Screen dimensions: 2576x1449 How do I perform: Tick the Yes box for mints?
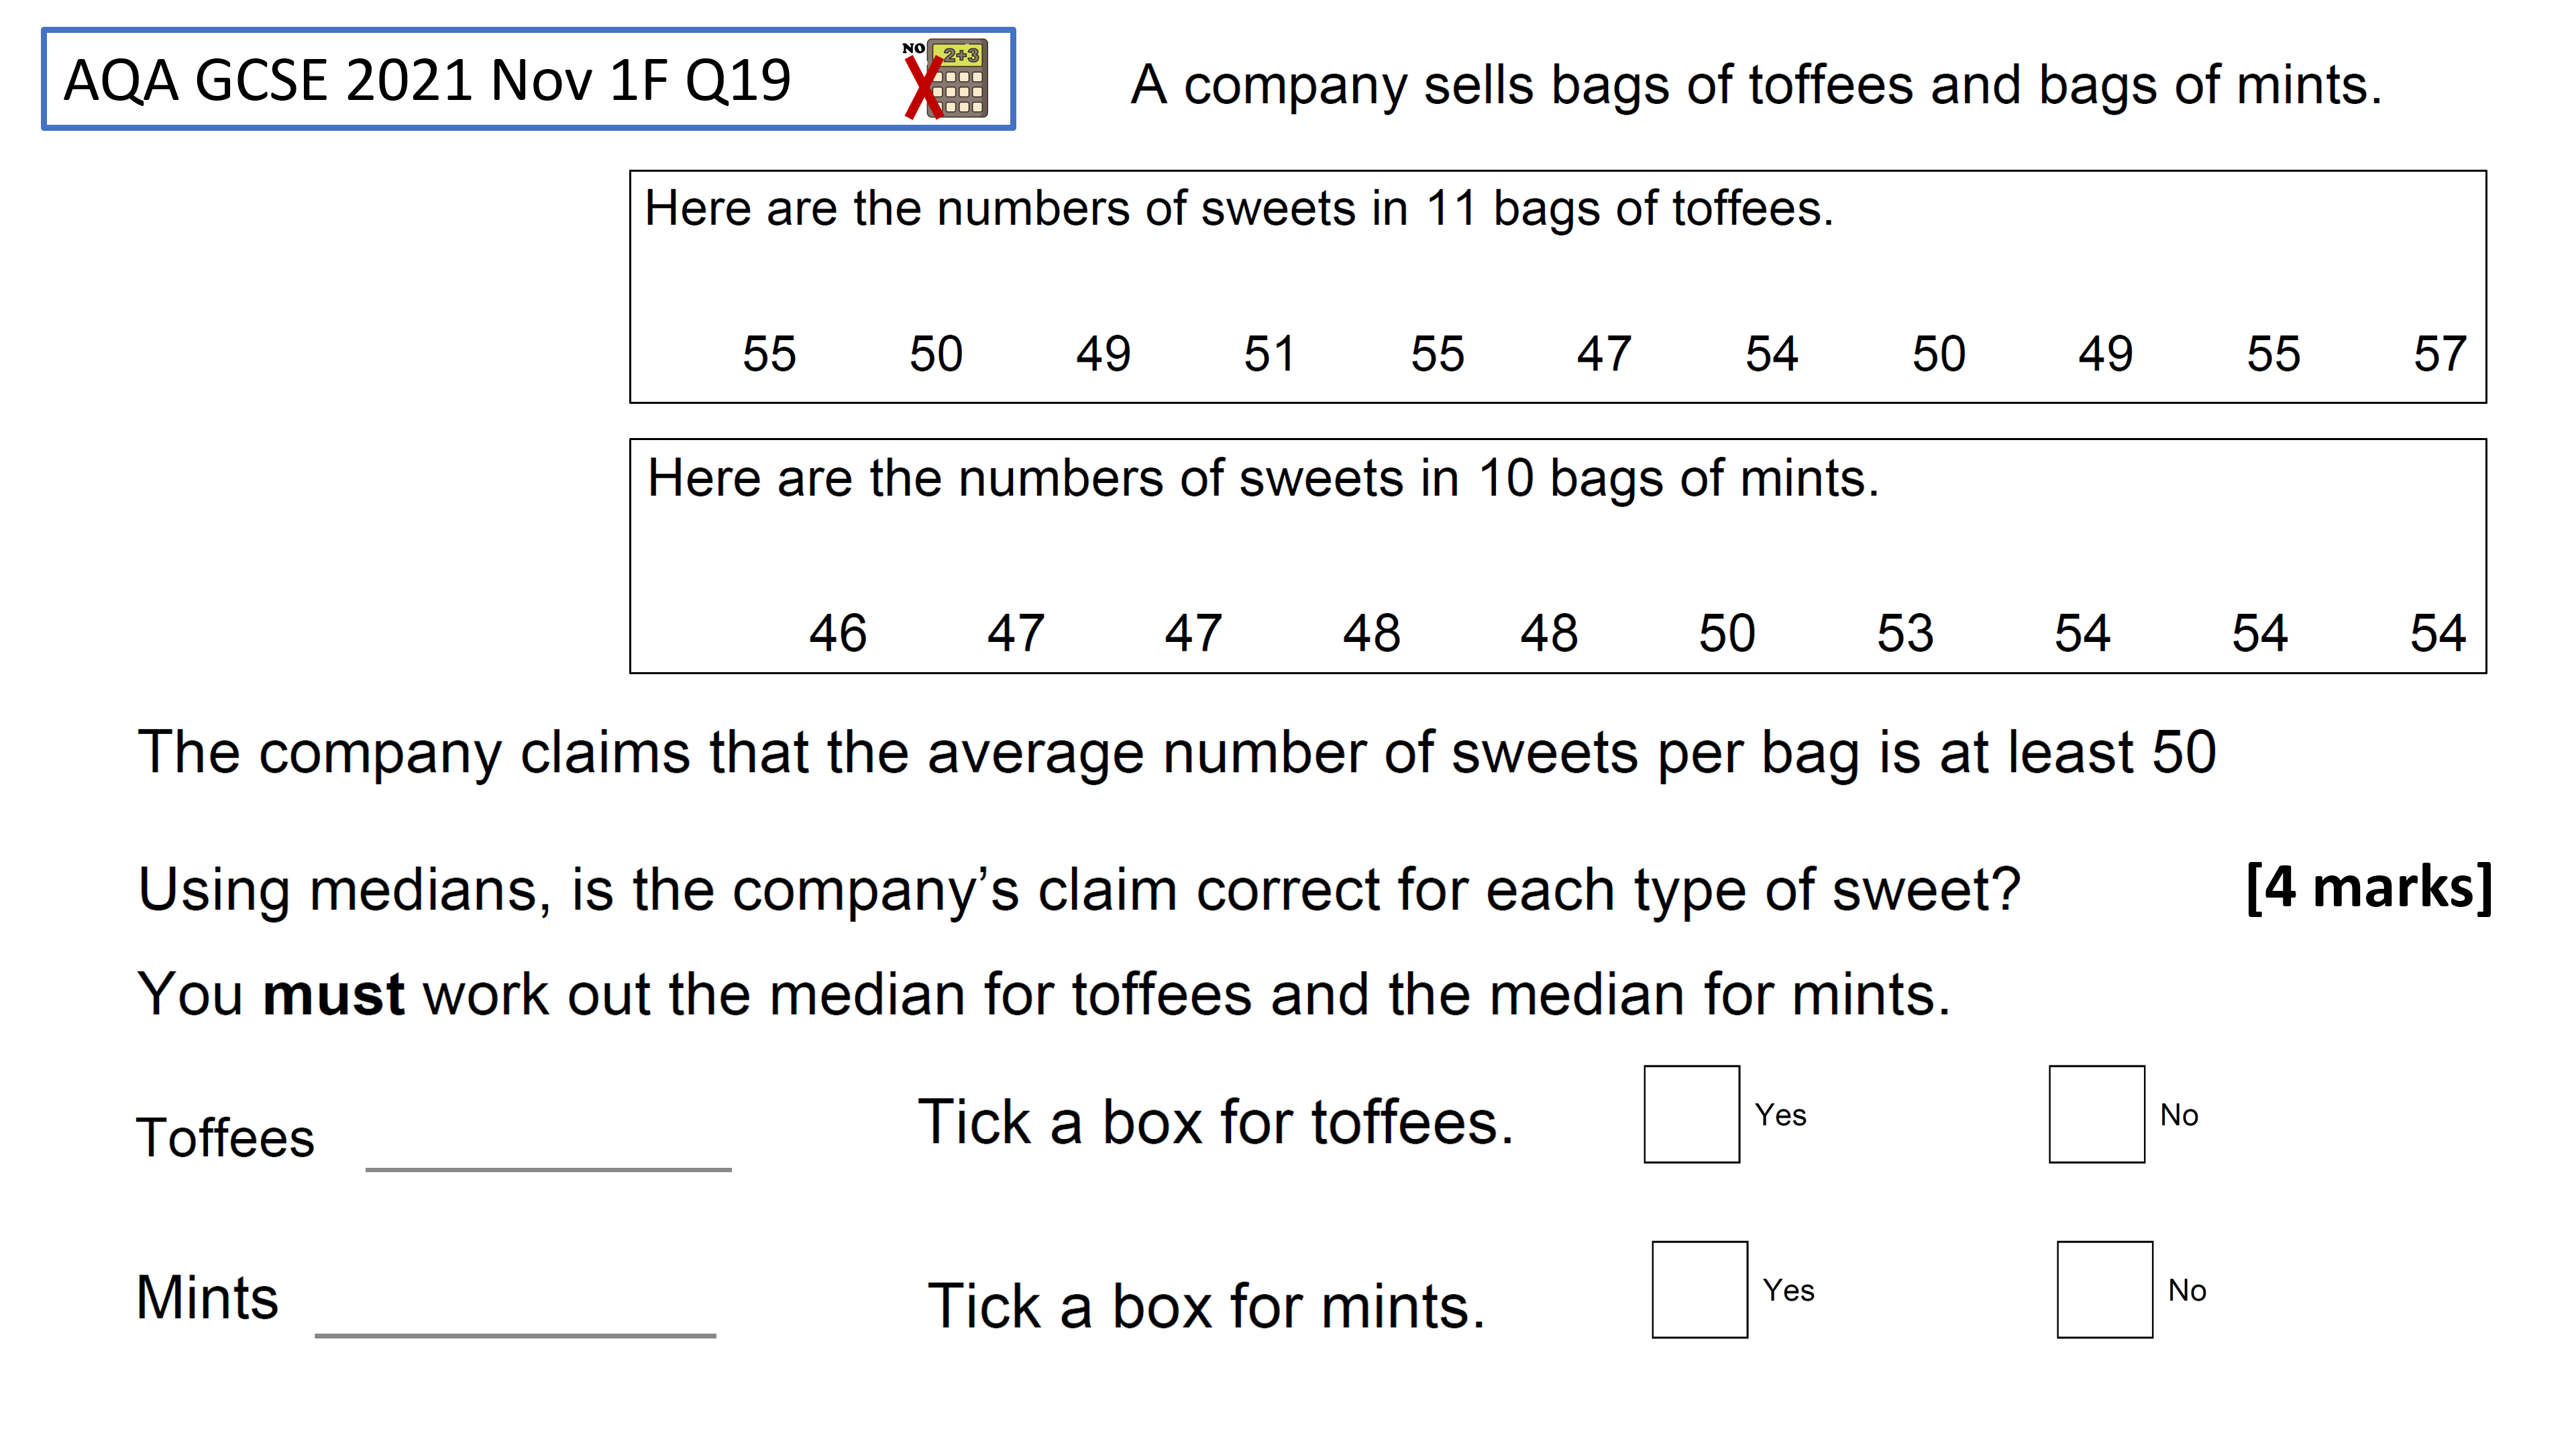click(1700, 1290)
